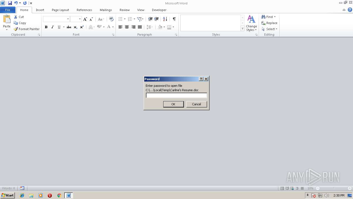Screen dimensions: 353x199
Task: Switch to the Developer tab
Action: click(x=159, y=10)
